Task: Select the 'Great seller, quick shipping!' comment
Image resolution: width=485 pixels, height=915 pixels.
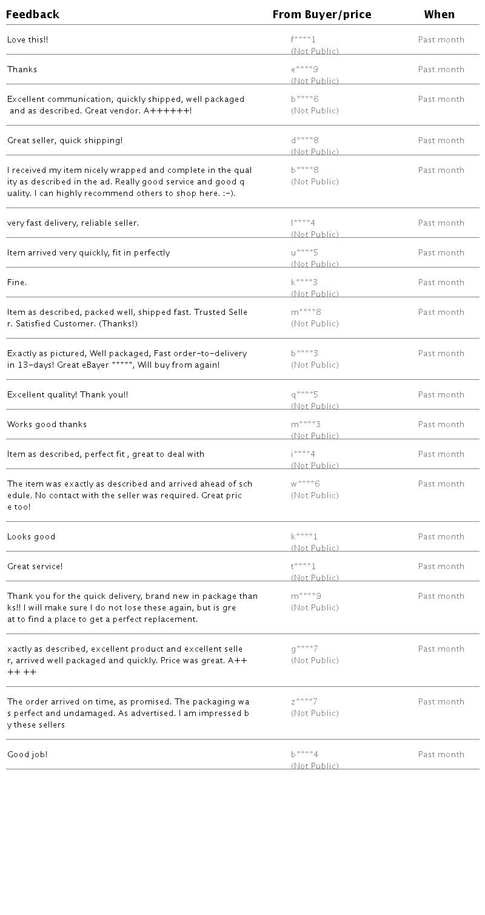Action: [65, 141]
